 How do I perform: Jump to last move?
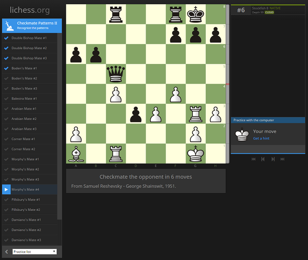coord(283,159)
